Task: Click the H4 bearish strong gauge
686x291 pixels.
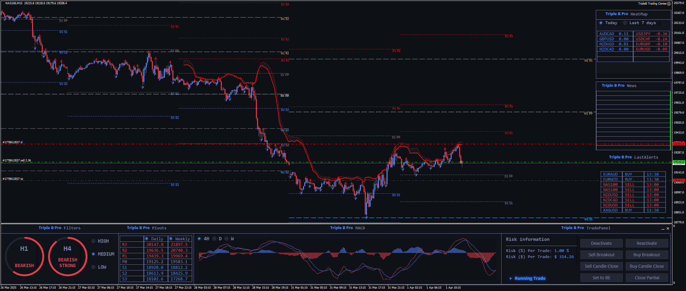Action: [67, 256]
